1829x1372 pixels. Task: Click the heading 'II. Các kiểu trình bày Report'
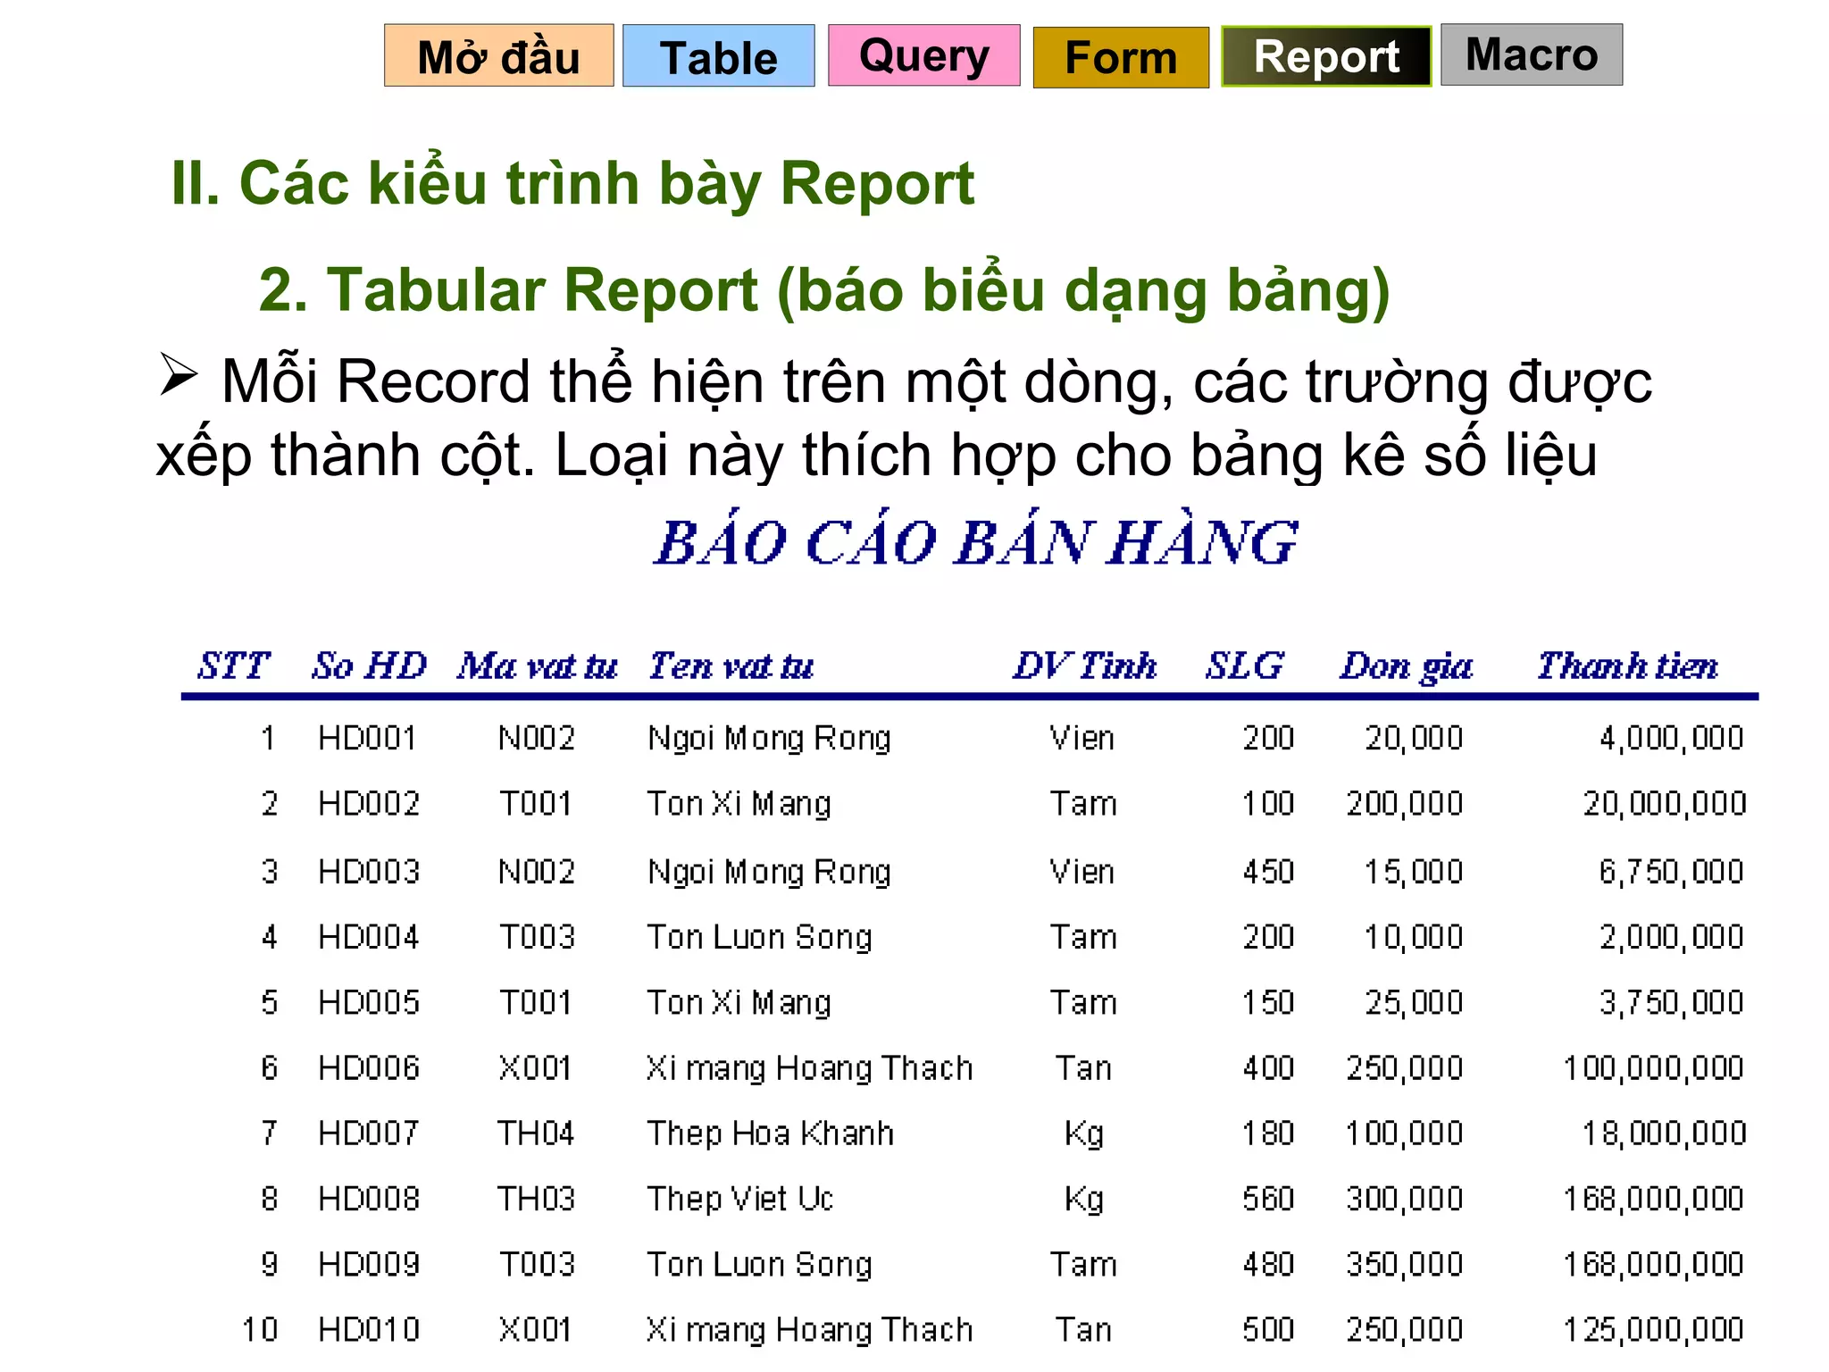point(572,183)
